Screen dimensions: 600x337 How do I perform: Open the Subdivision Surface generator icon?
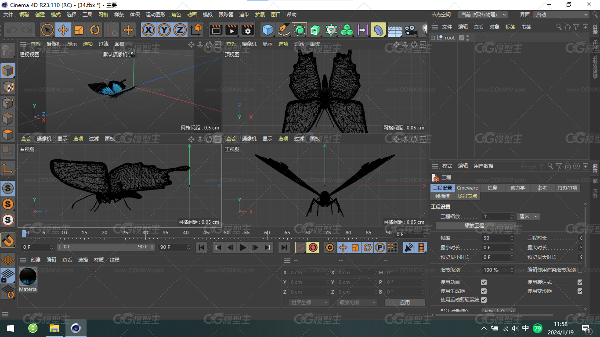coord(300,30)
